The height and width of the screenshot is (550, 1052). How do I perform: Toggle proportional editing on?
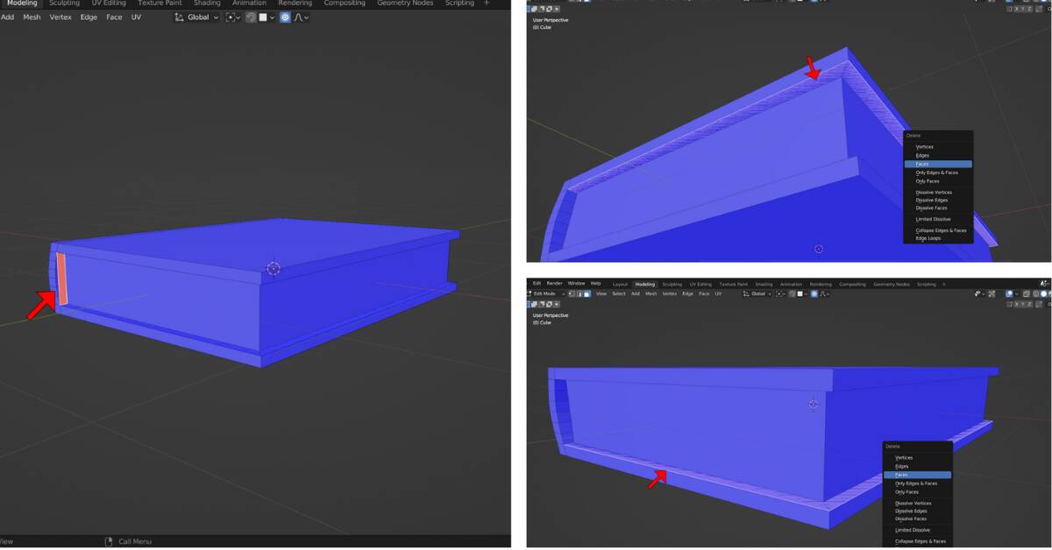pyautogui.click(x=285, y=17)
